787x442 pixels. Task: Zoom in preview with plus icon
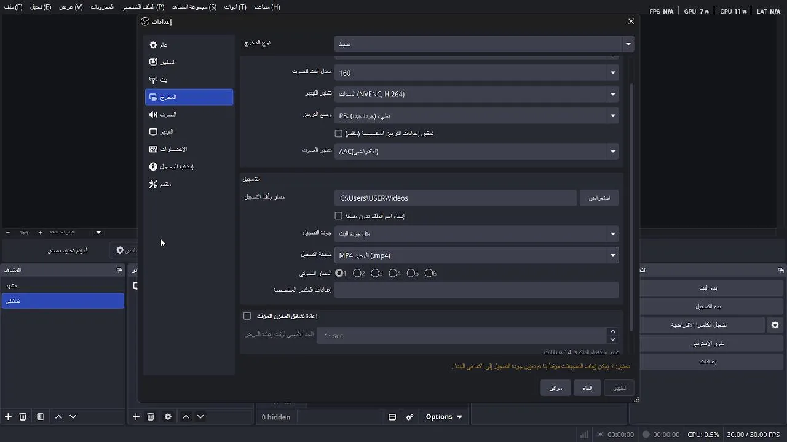[x=41, y=233]
